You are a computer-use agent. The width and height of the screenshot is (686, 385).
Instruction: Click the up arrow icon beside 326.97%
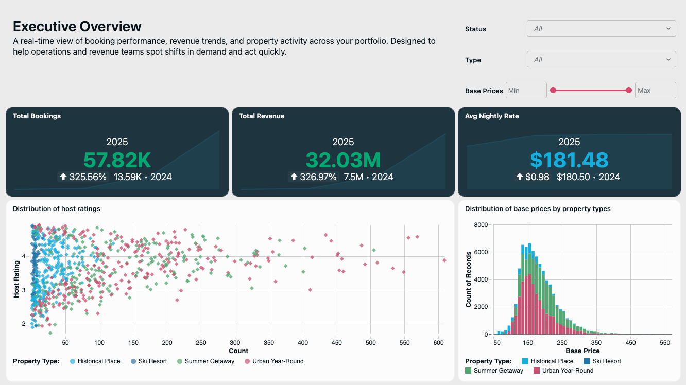coord(294,177)
